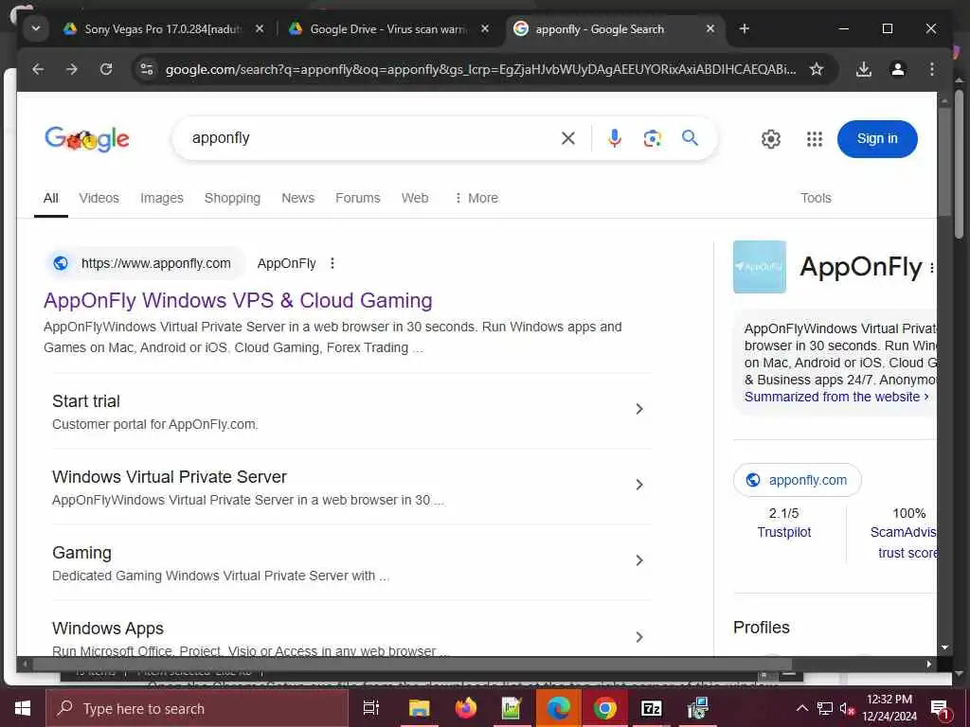970x727 pixels.
Task: Close the Sony Vegas Pro tab
Action: [x=260, y=29]
